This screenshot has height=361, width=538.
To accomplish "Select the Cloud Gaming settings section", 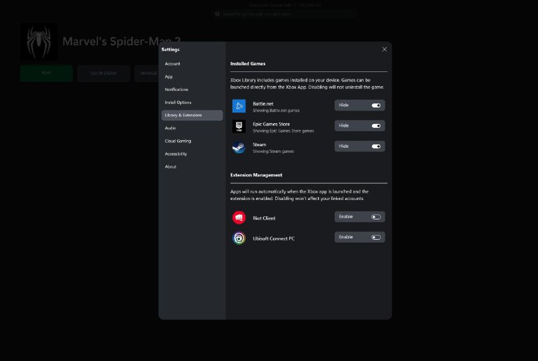I will (x=178, y=141).
